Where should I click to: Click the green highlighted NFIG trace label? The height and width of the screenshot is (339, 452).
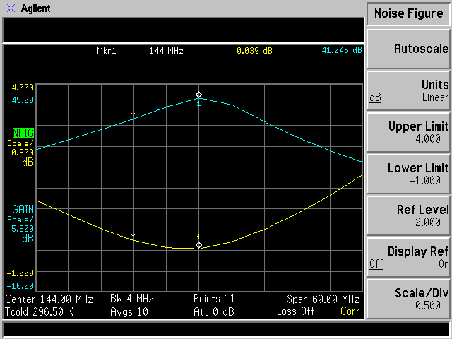tap(23, 133)
